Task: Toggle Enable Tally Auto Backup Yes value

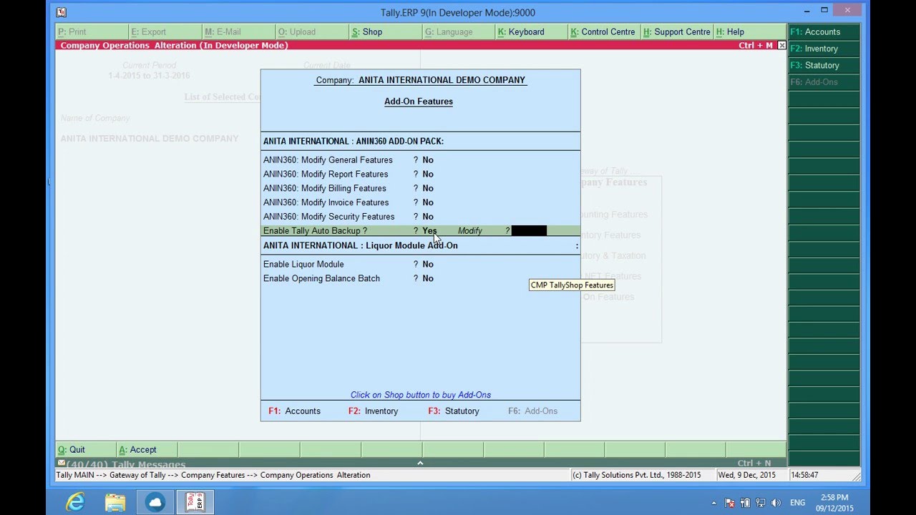Action: (x=429, y=231)
